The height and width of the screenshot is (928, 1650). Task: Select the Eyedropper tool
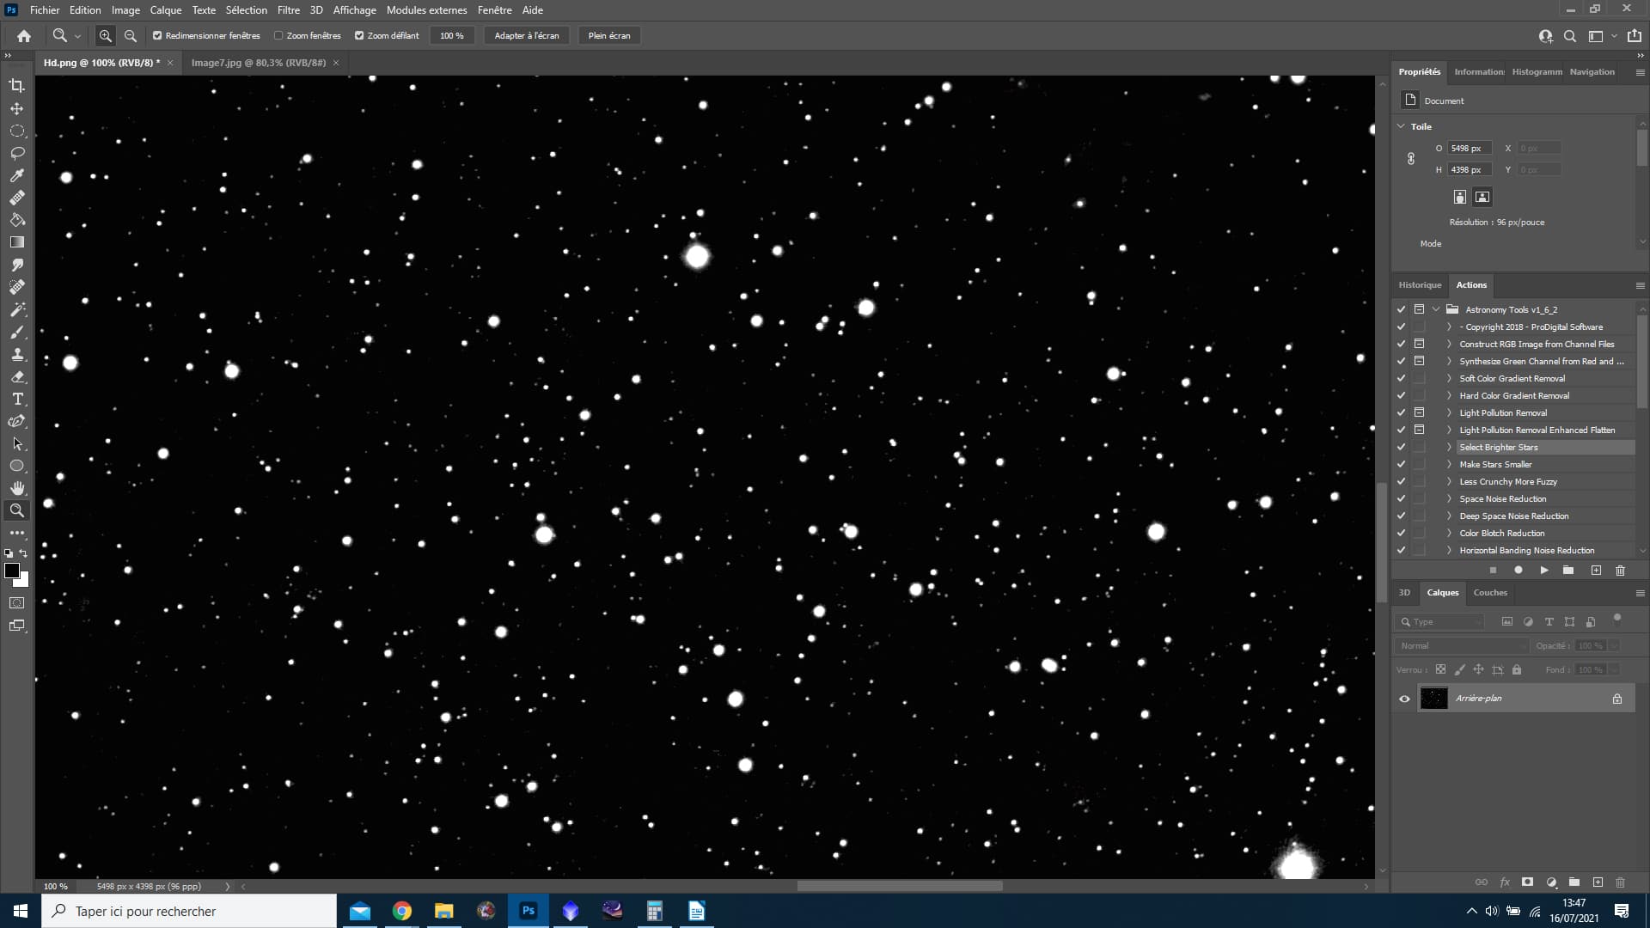click(x=16, y=175)
